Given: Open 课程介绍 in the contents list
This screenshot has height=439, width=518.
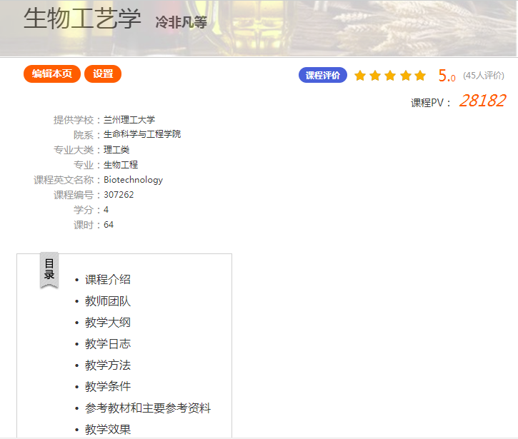Looking at the screenshot, I should (108, 280).
